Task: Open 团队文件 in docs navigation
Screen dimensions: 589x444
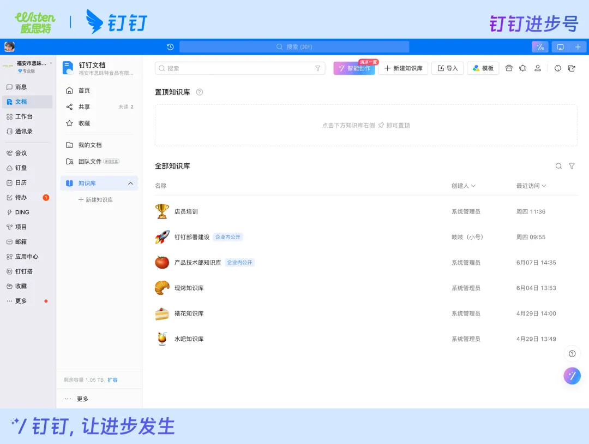Action: tap(100, 162)
